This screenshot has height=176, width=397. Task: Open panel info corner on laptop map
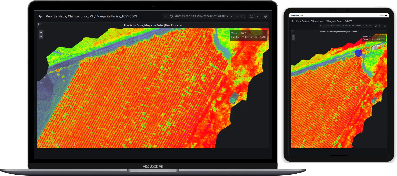(x=39, y=24)
